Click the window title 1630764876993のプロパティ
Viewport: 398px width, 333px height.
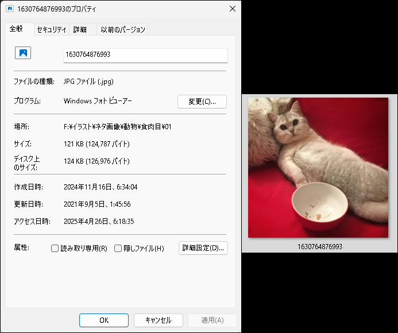pyautogui.click(x=57, y=9)
